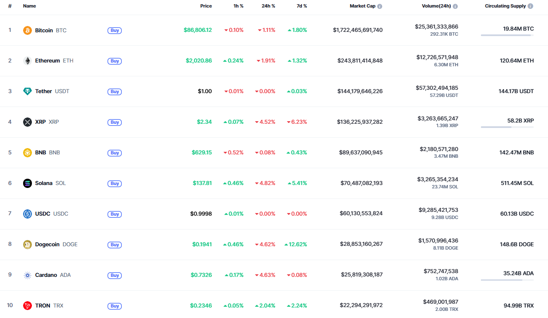Select Buy in the BNB row
The width and height of the screenshot is (548, 318).
coord(115,153)
